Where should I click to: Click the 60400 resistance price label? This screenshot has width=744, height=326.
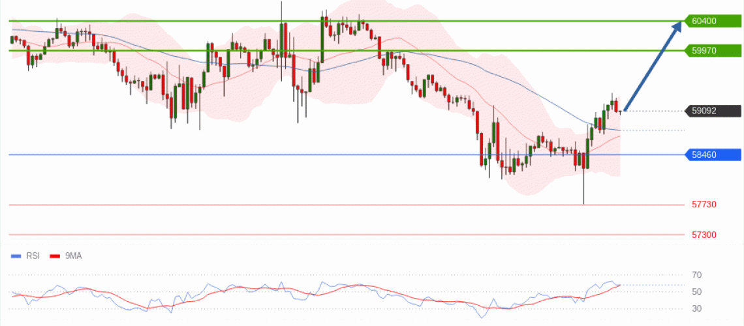(x=713, y=21)
